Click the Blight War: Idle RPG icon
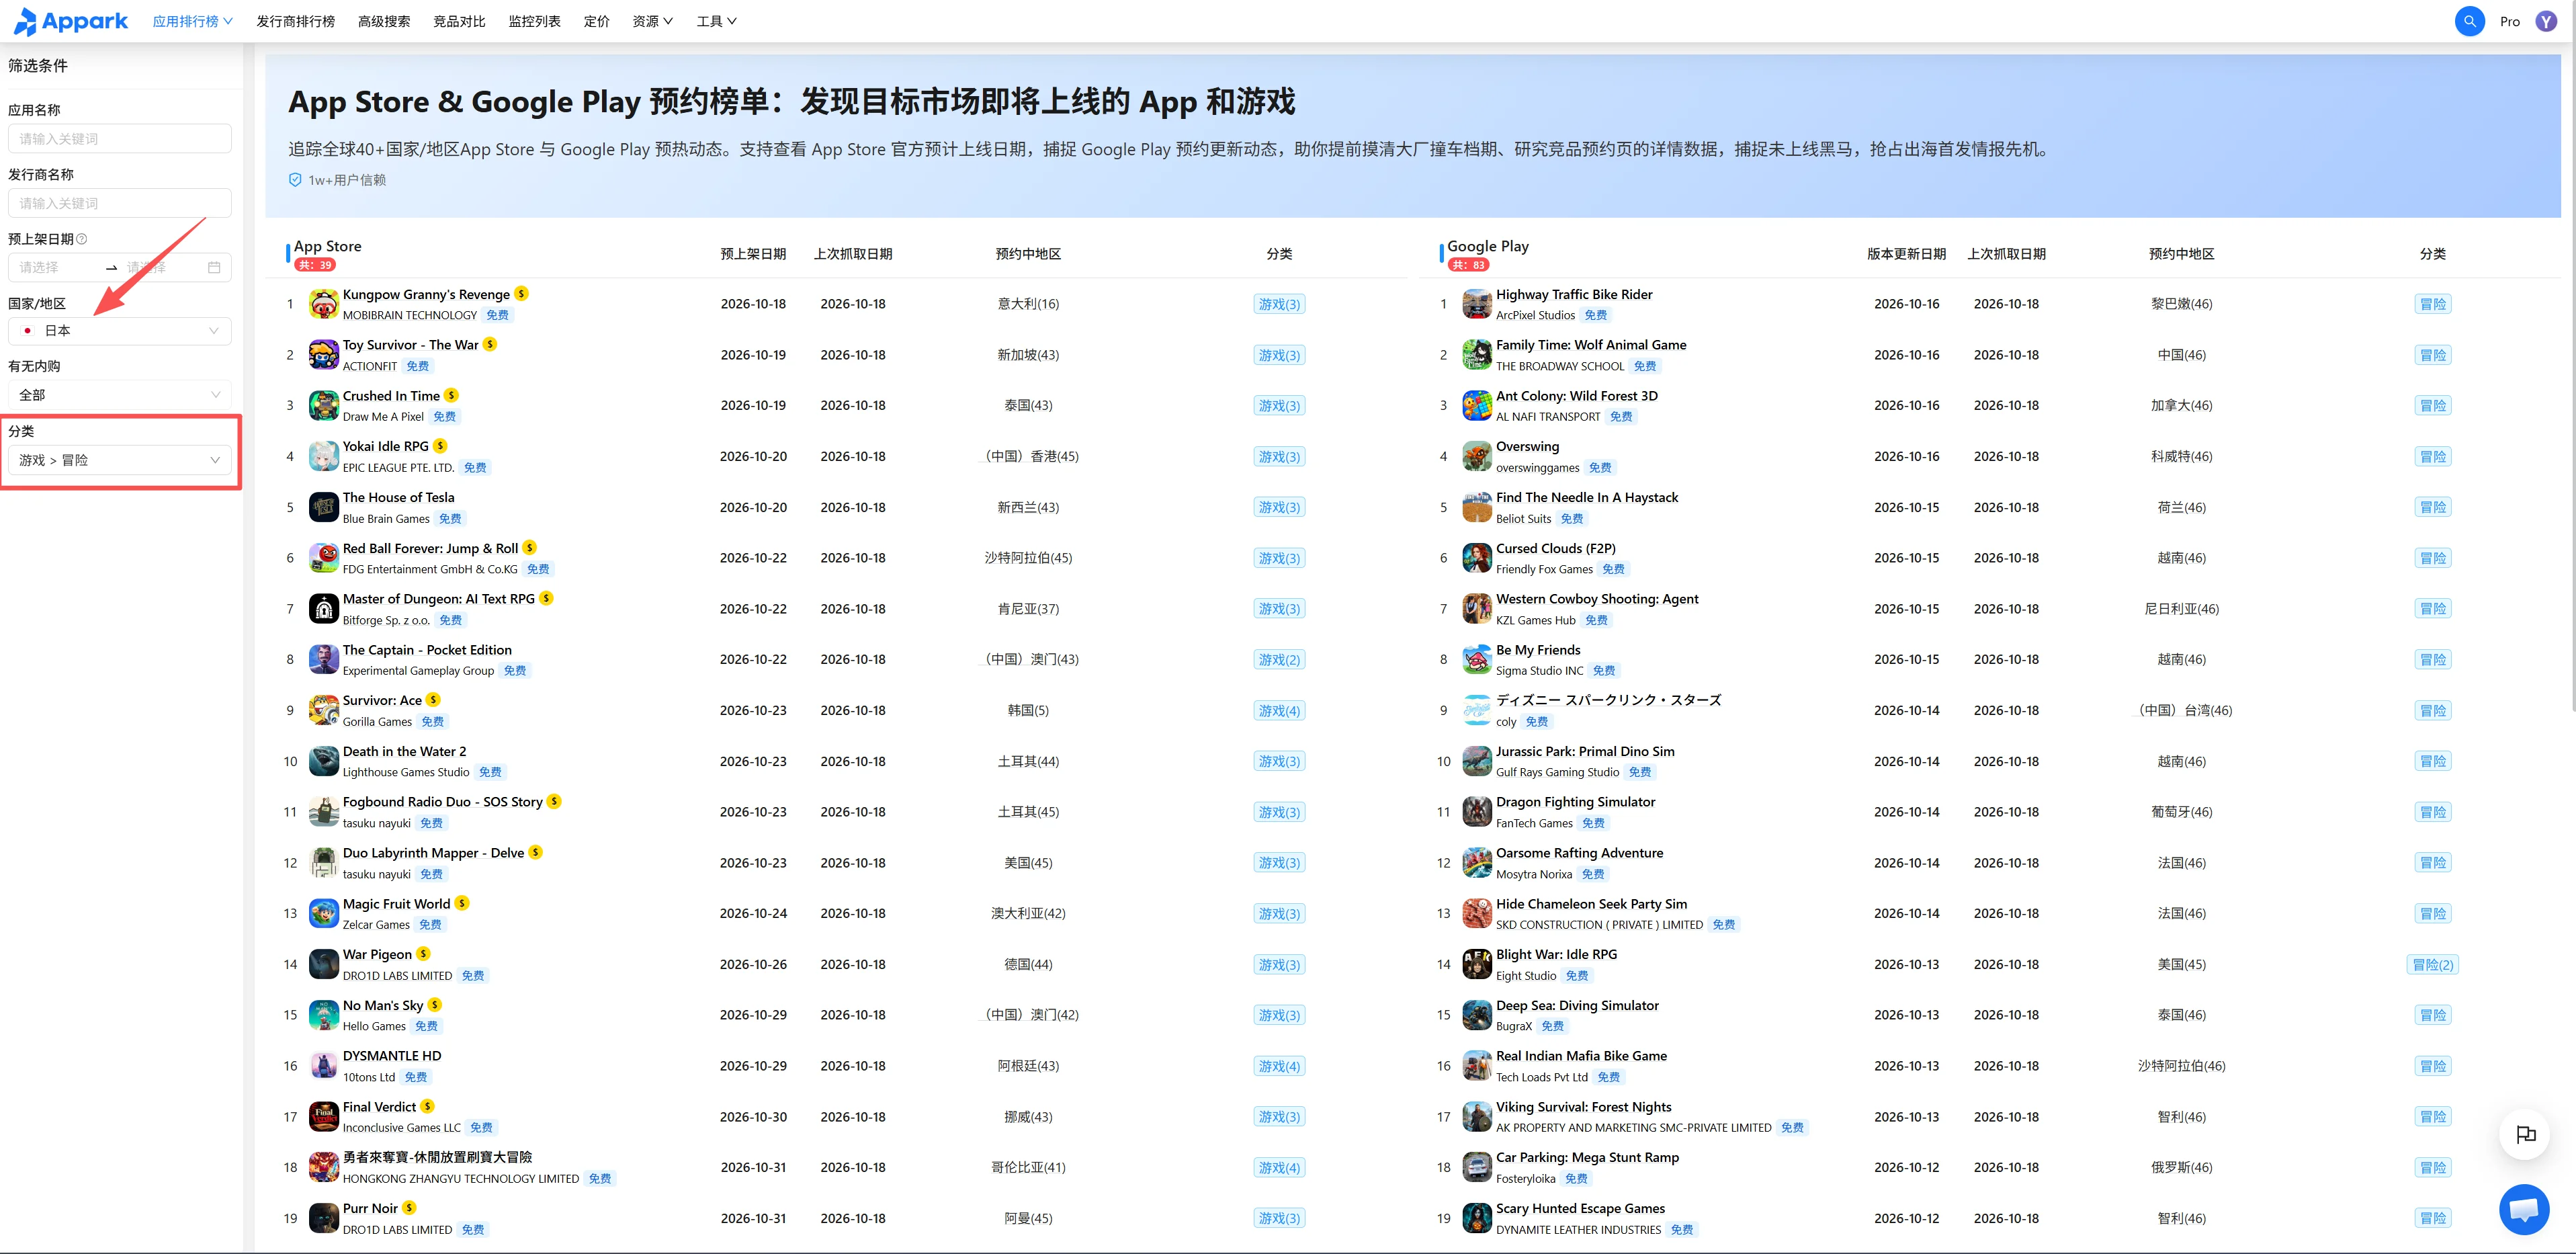2576x1254 pixels. pyautogui.click(x=1476, y=964)
